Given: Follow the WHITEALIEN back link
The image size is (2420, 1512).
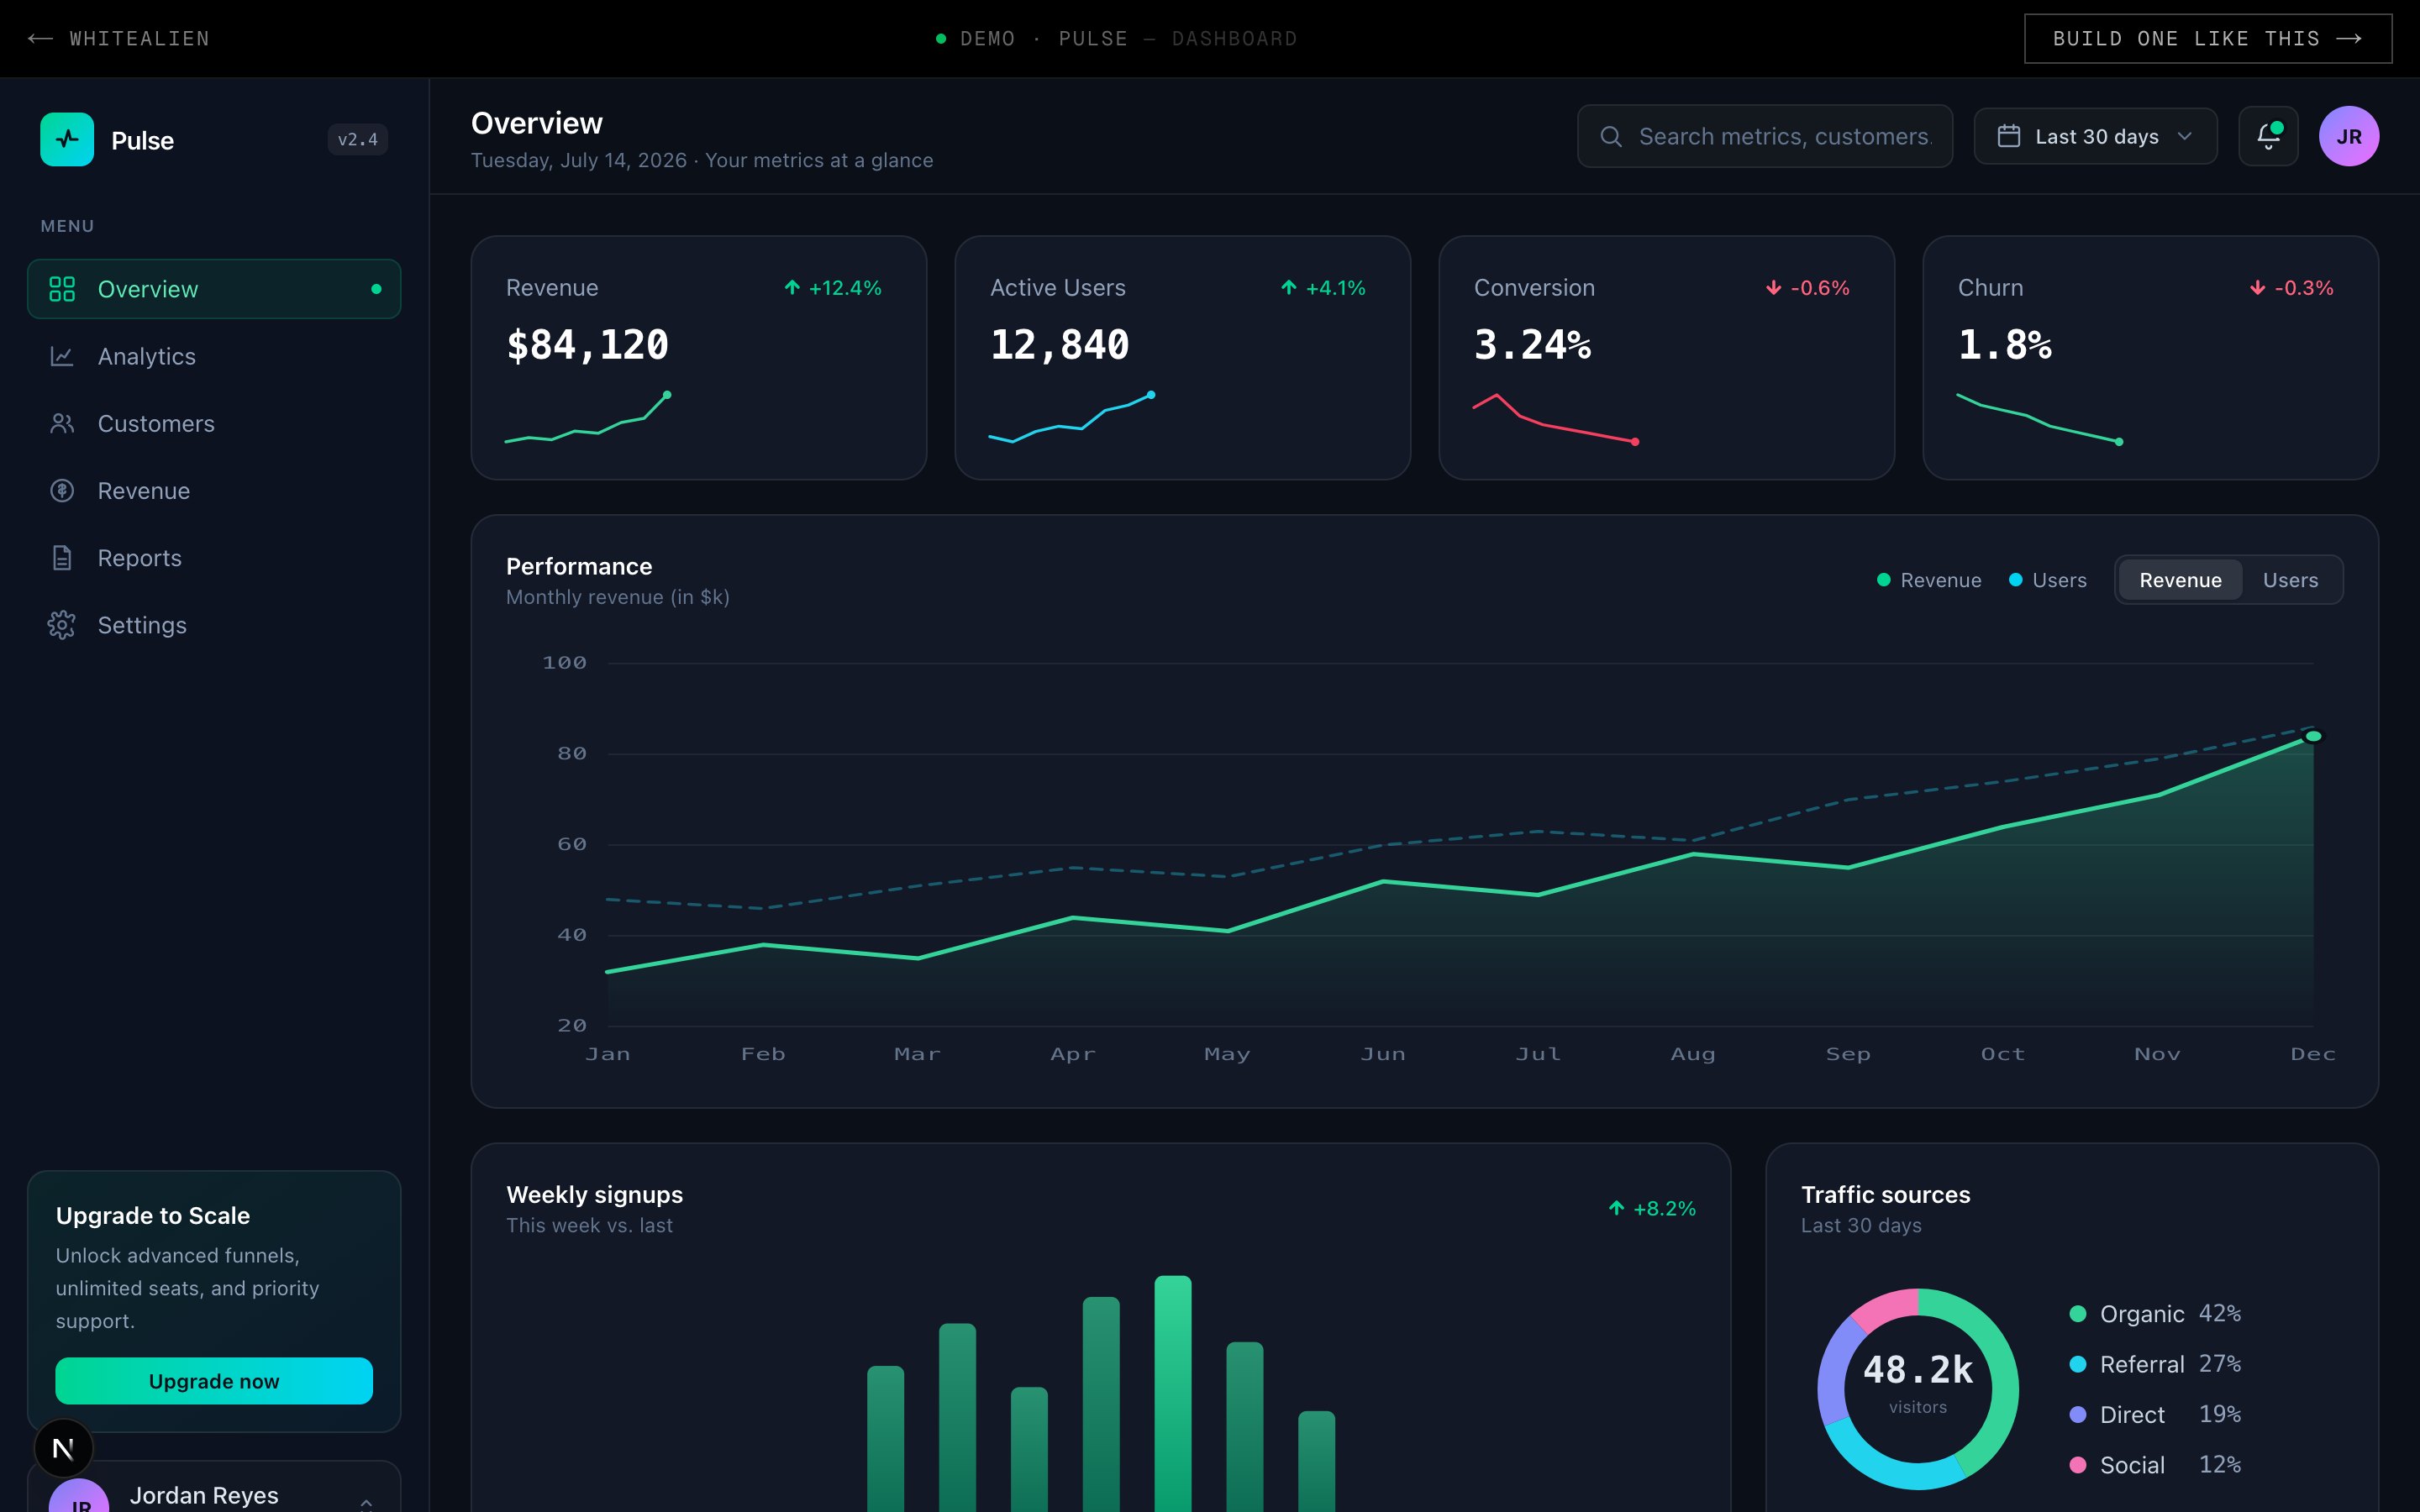Looking at the screenshot, I should (x=119, y=38).
